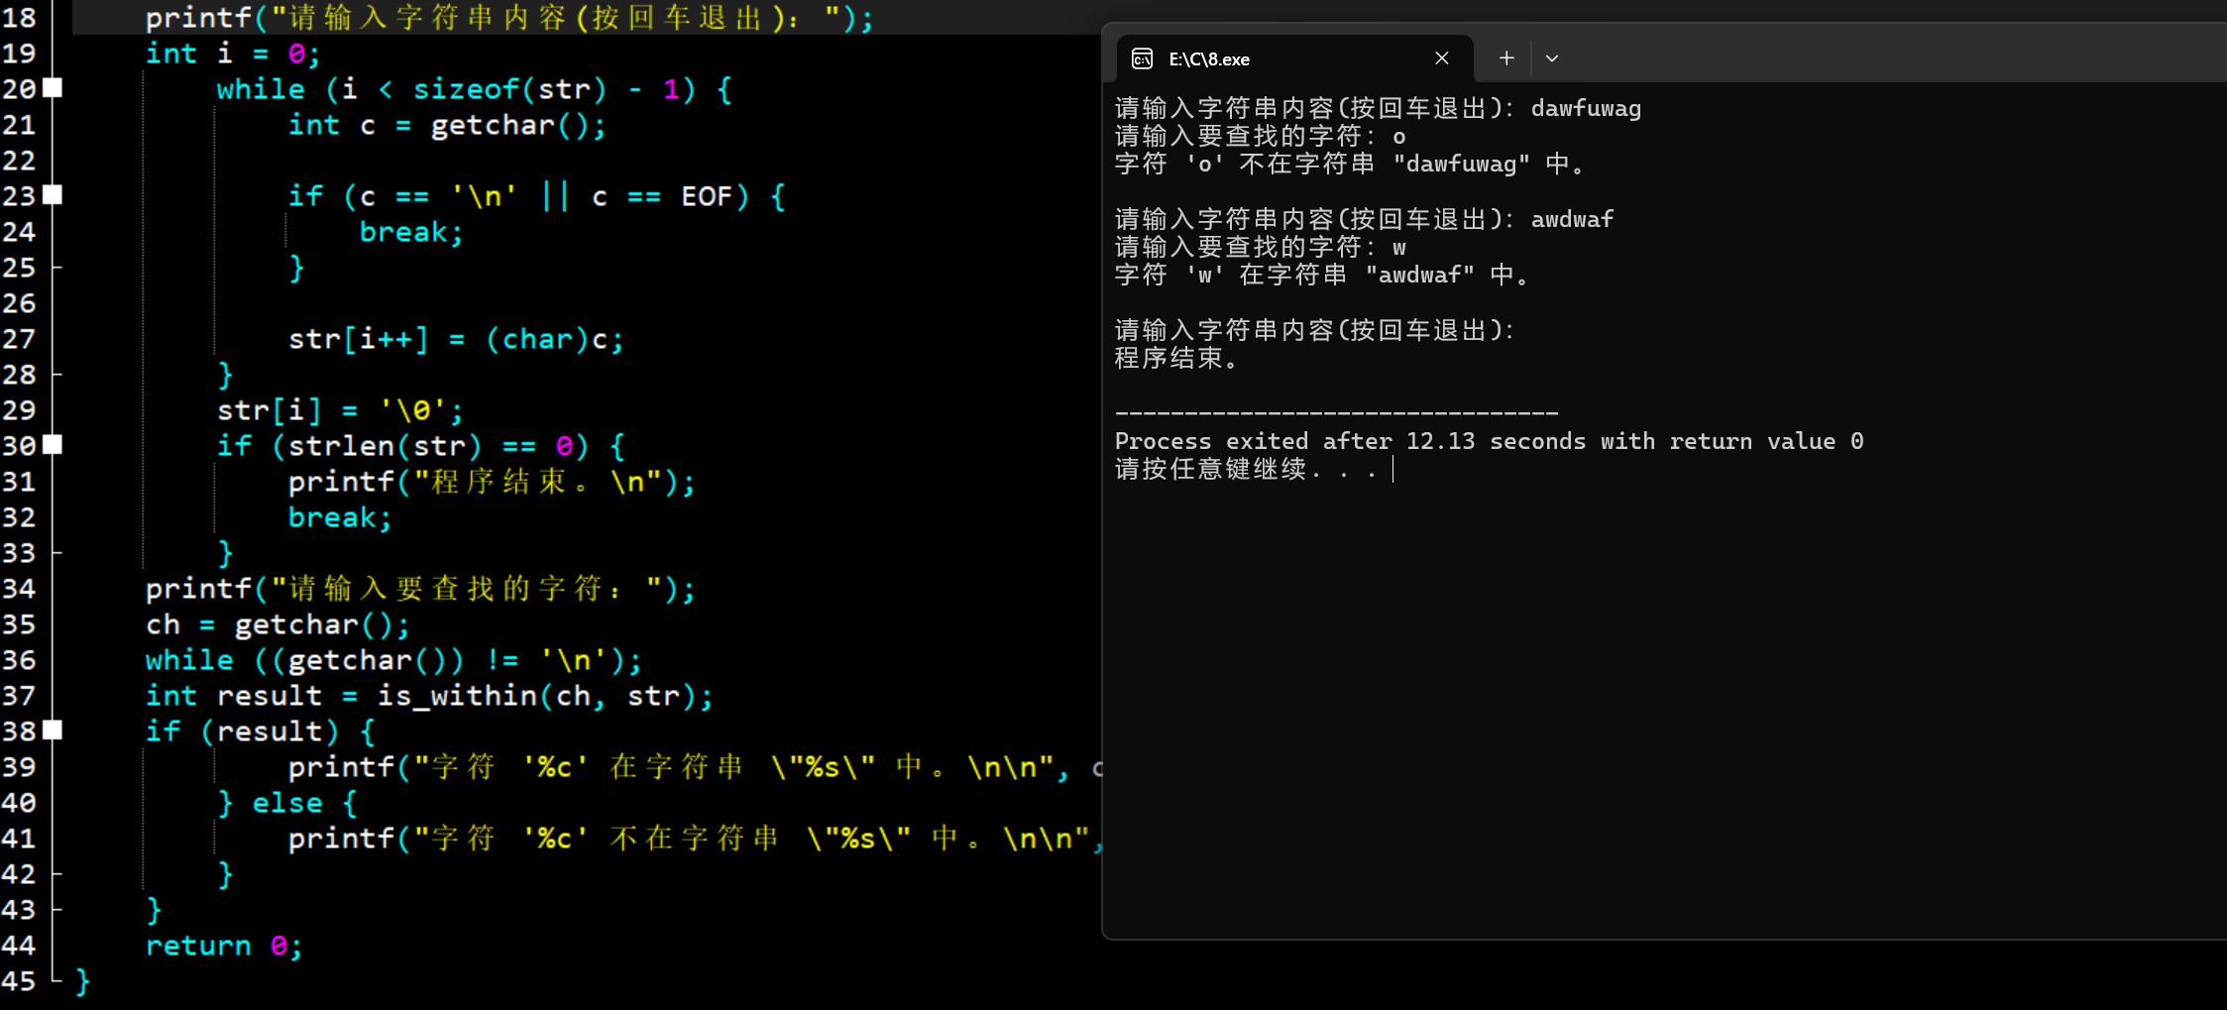Click "str[i++] = (char)c;" on line 27
The height and width of the screenshot is (1010, 2227).
(456, 339)
